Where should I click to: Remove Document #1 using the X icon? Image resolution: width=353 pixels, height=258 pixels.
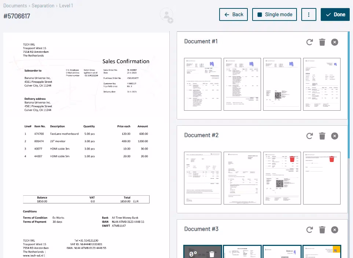pos(335,42)
